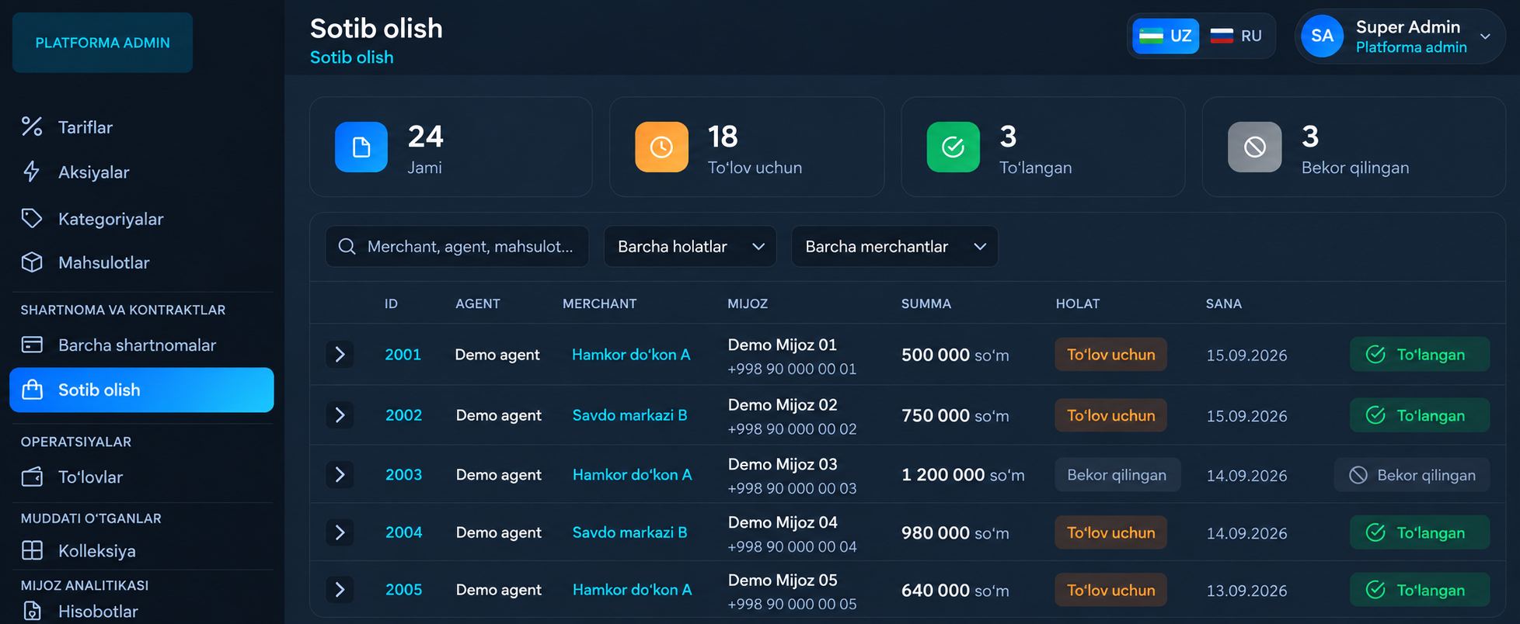Open Mahsulotlar box icon in sidebar
This screenshot has width=1520, height=624.
(32, 262)
